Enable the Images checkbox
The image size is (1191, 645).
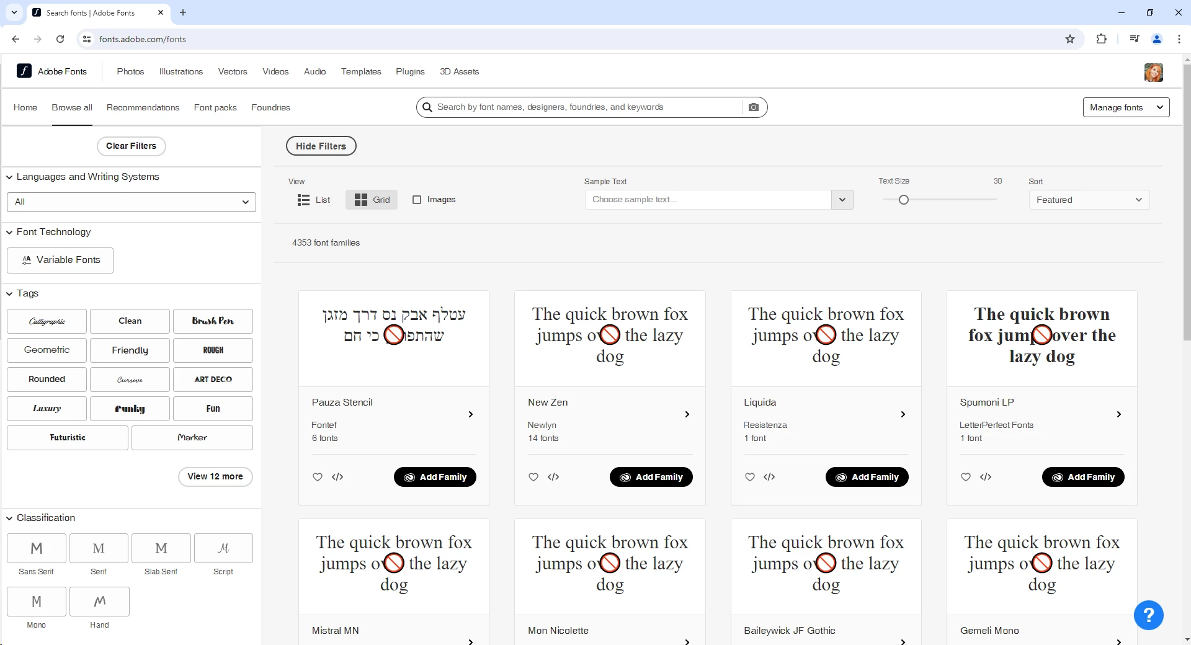pos(417,200)
